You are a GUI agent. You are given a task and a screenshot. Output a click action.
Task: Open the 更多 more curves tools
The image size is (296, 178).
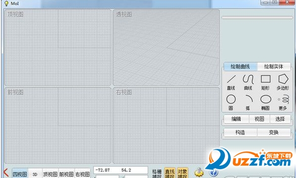click(x=283, y=102)
